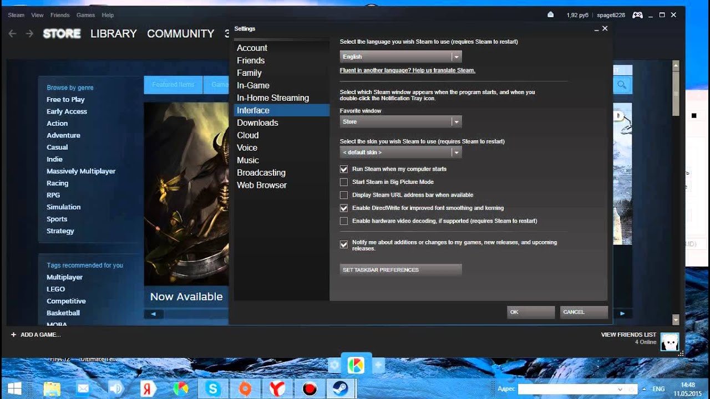Click the store page scrollbar down arrow
The image size is (710, 399).
coord(676,320)
